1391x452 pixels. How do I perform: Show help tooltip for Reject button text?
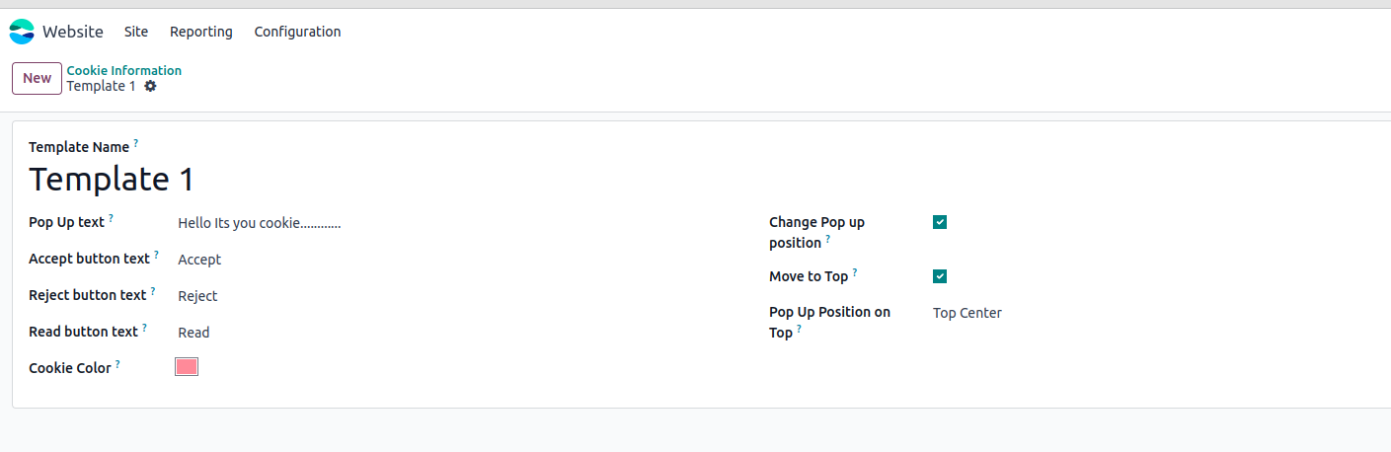153,291
